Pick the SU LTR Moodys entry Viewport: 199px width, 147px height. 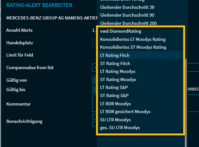pos(115,120)
